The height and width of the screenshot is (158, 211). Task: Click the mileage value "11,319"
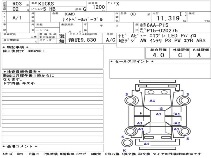point(168,18)
